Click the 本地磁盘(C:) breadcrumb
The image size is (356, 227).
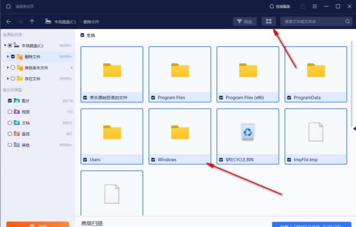point(65,22)
